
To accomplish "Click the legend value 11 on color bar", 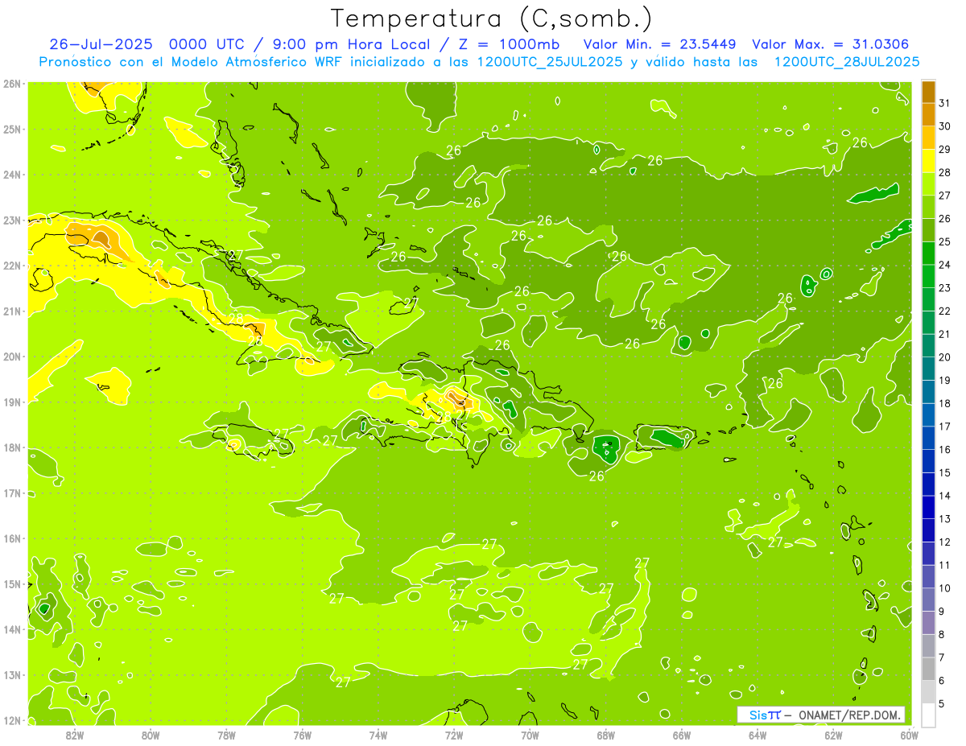I will click(945, 565).
